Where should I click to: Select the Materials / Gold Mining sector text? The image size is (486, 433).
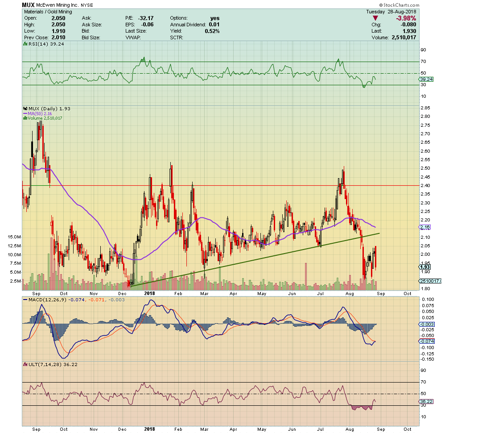[x=48, y=12]
